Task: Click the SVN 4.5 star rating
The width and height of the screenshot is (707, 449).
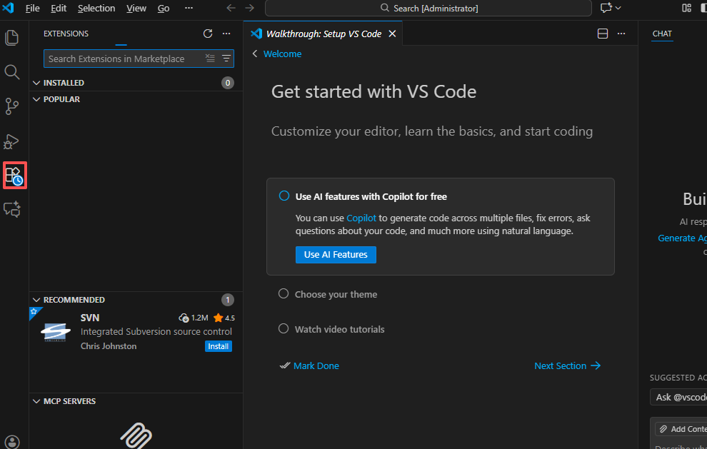Action: pos(224,318)
